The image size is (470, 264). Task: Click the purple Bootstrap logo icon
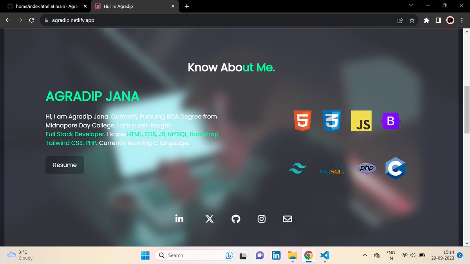tap(390, 121)
